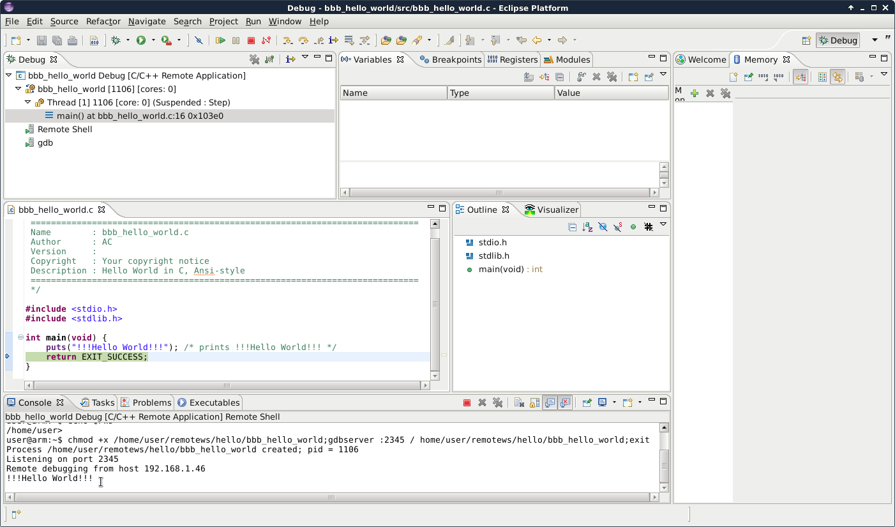Click the Value column header
This screenshot has width=895, height=527.
612,93
